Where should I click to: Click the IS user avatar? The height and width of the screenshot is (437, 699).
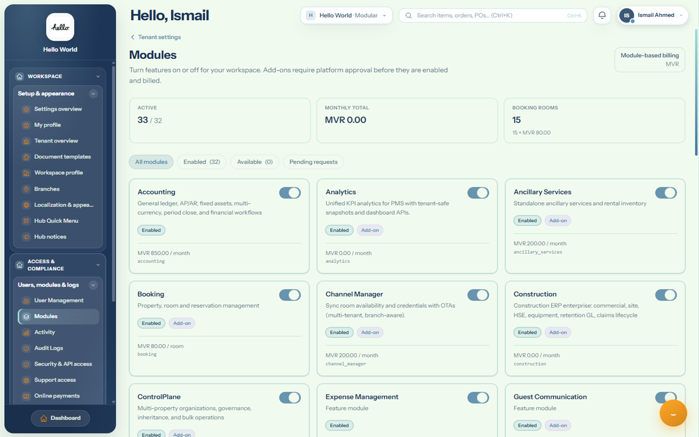[x=626, y=16]
